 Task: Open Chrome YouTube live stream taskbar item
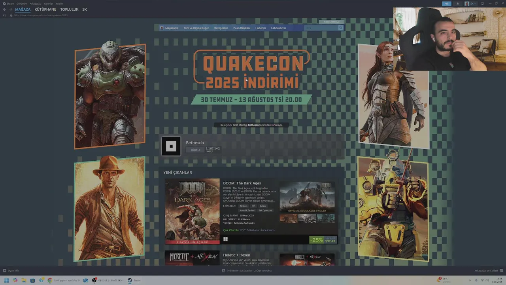[x=63, y=280]
